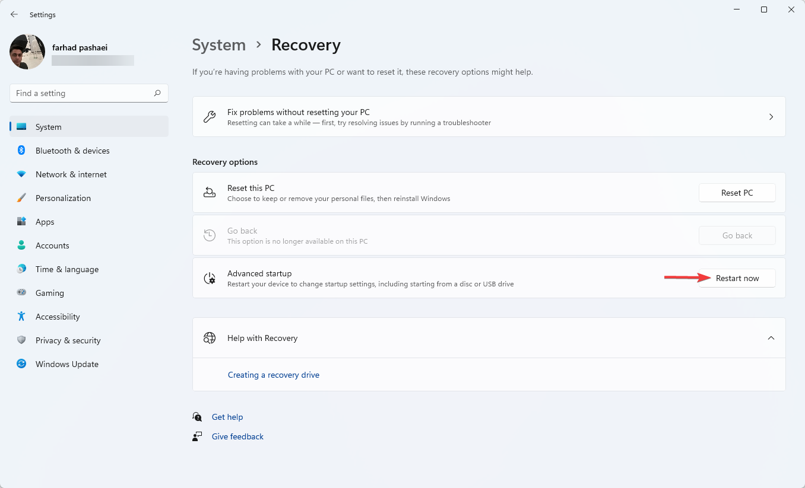Go back using the arrow at top-left

pyautogui.click(x=14, y=14)
